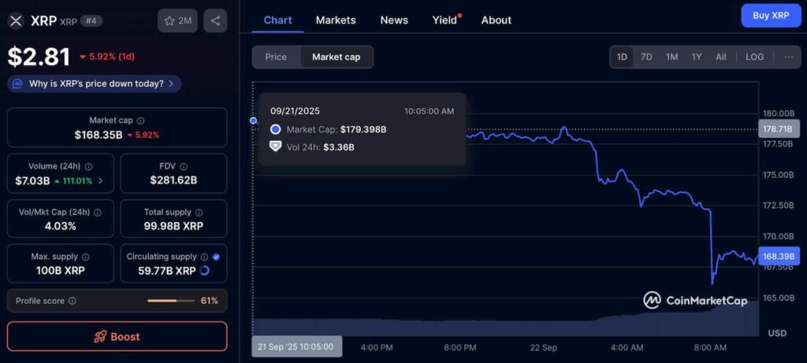Click the Profile score progress bar
The width and height of the screenshot is (807, 363).
pyautogui.click(x=173, y=301)
